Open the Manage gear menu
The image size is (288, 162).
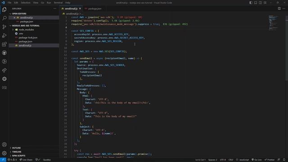pos(4,153)
